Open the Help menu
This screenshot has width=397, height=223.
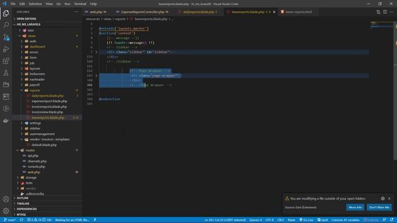93,4
